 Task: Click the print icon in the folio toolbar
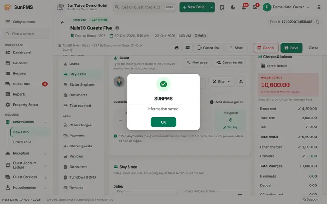[177, 48]
